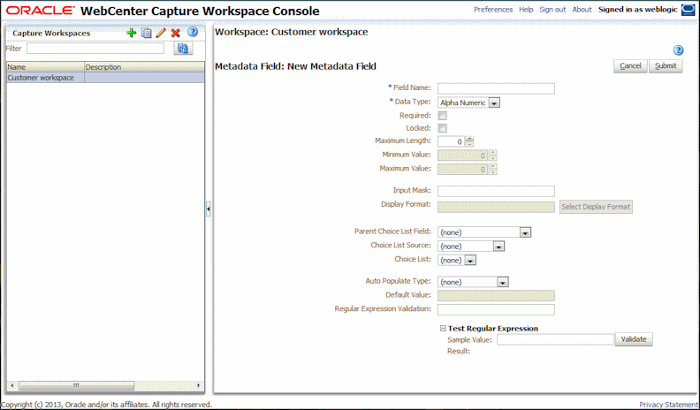
Task: Open help icon in Capture Workspaces panel
Action: tap(193, 32)
